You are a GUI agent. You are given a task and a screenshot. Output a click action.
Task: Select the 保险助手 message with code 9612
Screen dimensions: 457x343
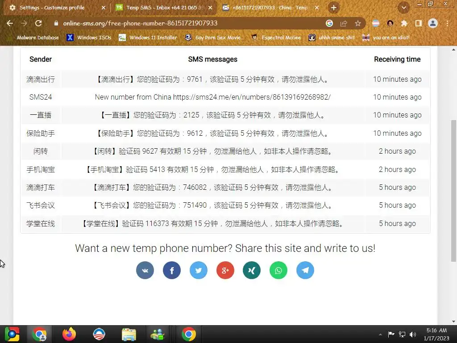pos(213,133)
